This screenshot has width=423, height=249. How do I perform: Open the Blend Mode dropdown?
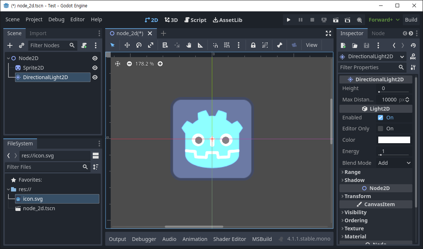click(394, 163)
